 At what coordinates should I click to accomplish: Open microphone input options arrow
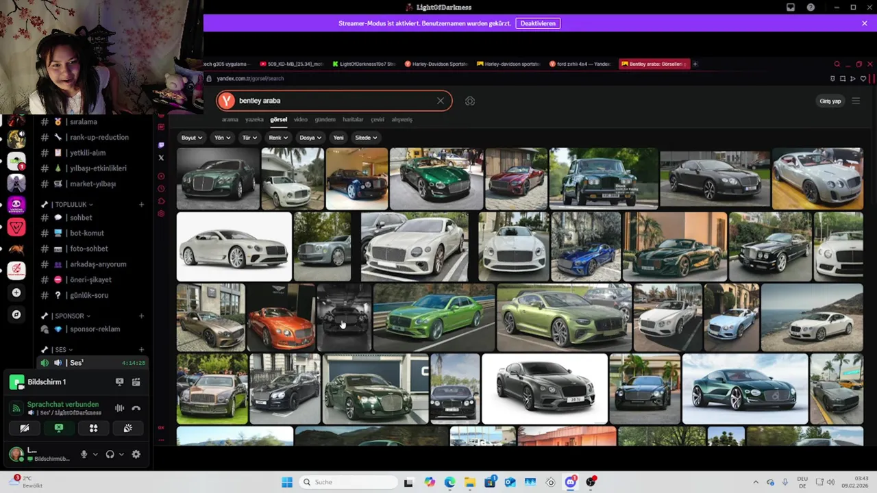(95, 454)
